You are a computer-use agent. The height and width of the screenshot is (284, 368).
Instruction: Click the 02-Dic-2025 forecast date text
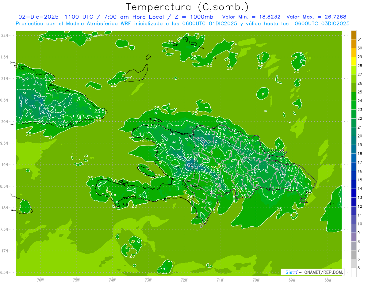pyautogui.click(x=36, y=17)
